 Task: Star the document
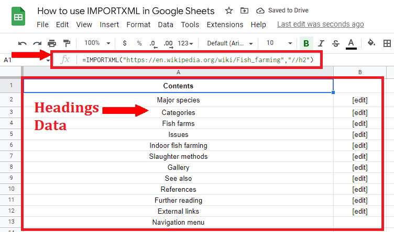click(228, 10)
